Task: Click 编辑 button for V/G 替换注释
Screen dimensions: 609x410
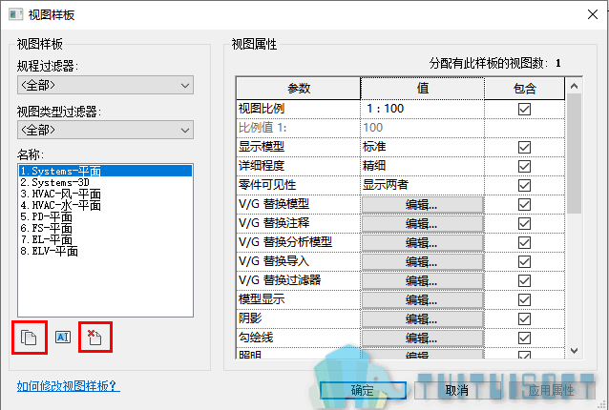Action: (423, 223)
